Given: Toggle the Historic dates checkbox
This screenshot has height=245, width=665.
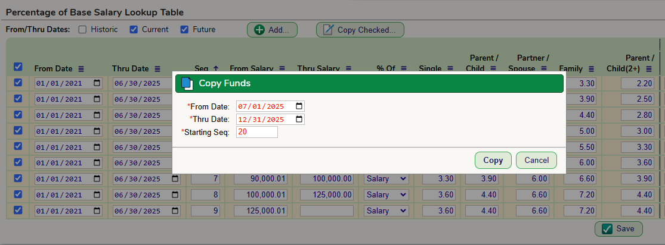Looking at the screenshot, I should [83, 30].
